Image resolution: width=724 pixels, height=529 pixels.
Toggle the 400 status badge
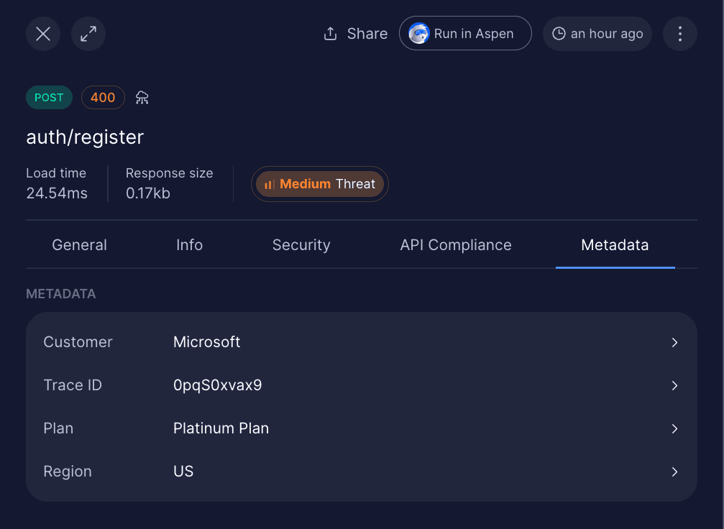[x=103, y=97]
